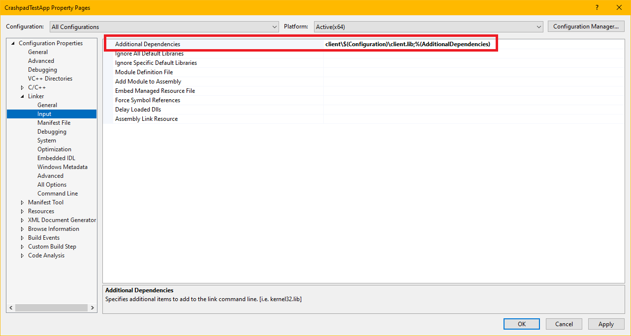631x336 pixels.
Task: Expand the Manifest Tool node
Action: (x=22, y=202)
